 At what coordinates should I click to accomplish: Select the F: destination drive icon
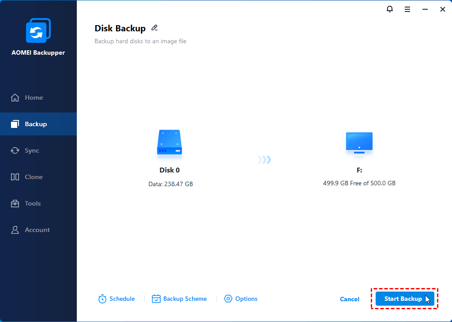point(359,143)
